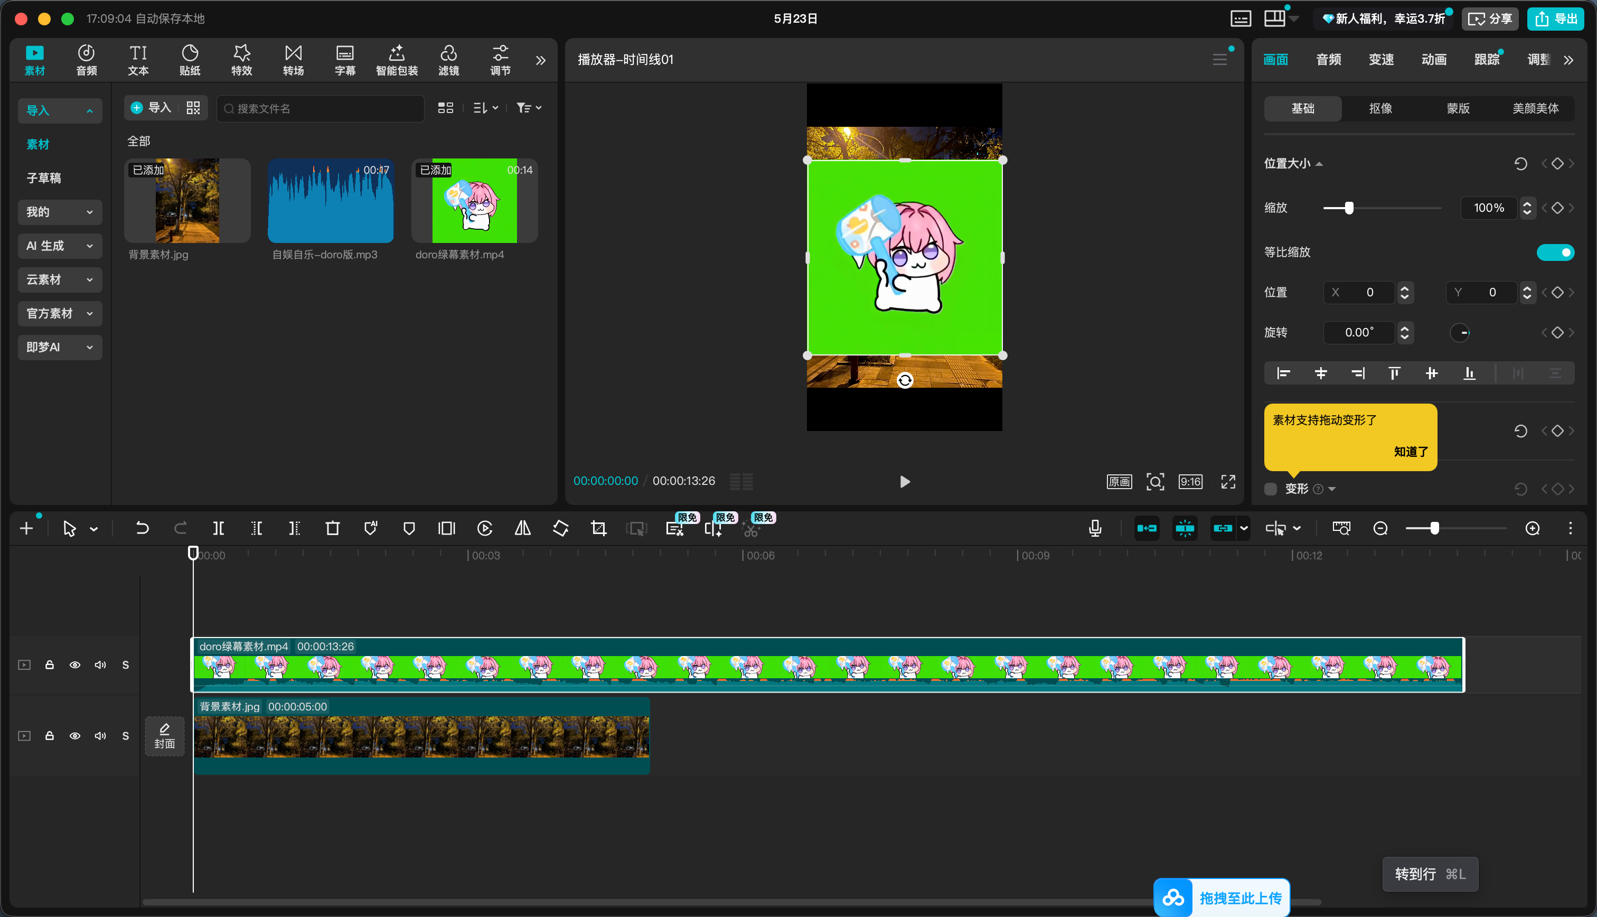Click the crop tool icon
Viewport: 1597px width, 917px height.
599,528
